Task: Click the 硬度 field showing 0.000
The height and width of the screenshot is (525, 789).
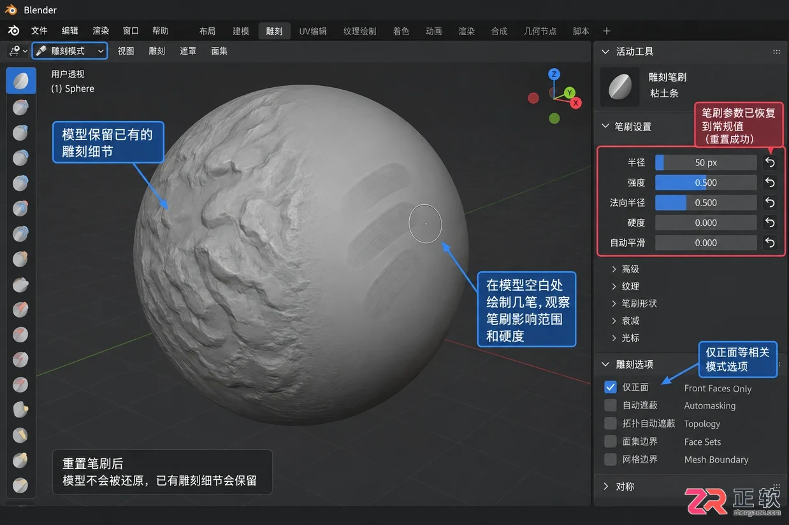Action: 706,223
